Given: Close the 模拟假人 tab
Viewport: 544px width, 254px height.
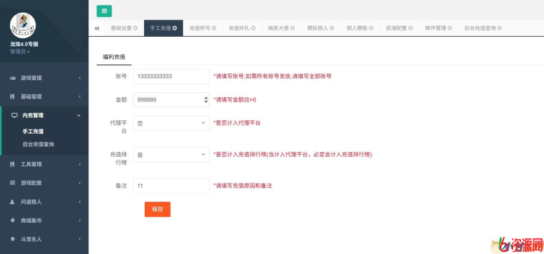Looking at the screenshot, I should (x=332, y=29).
